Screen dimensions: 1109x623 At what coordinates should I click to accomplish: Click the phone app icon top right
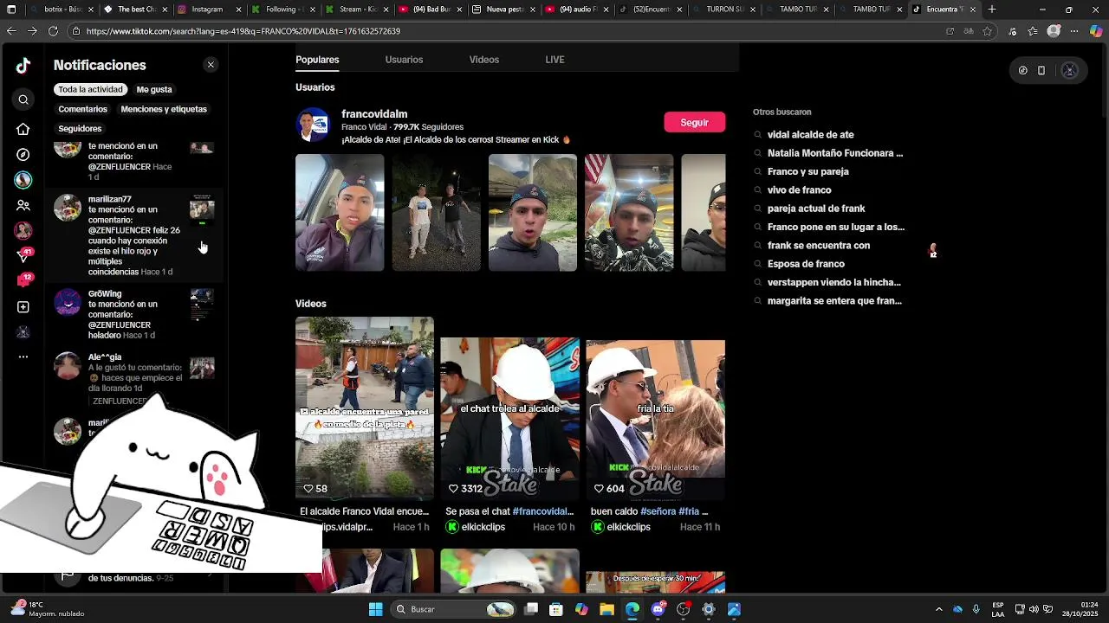(x=1041, y=71)
